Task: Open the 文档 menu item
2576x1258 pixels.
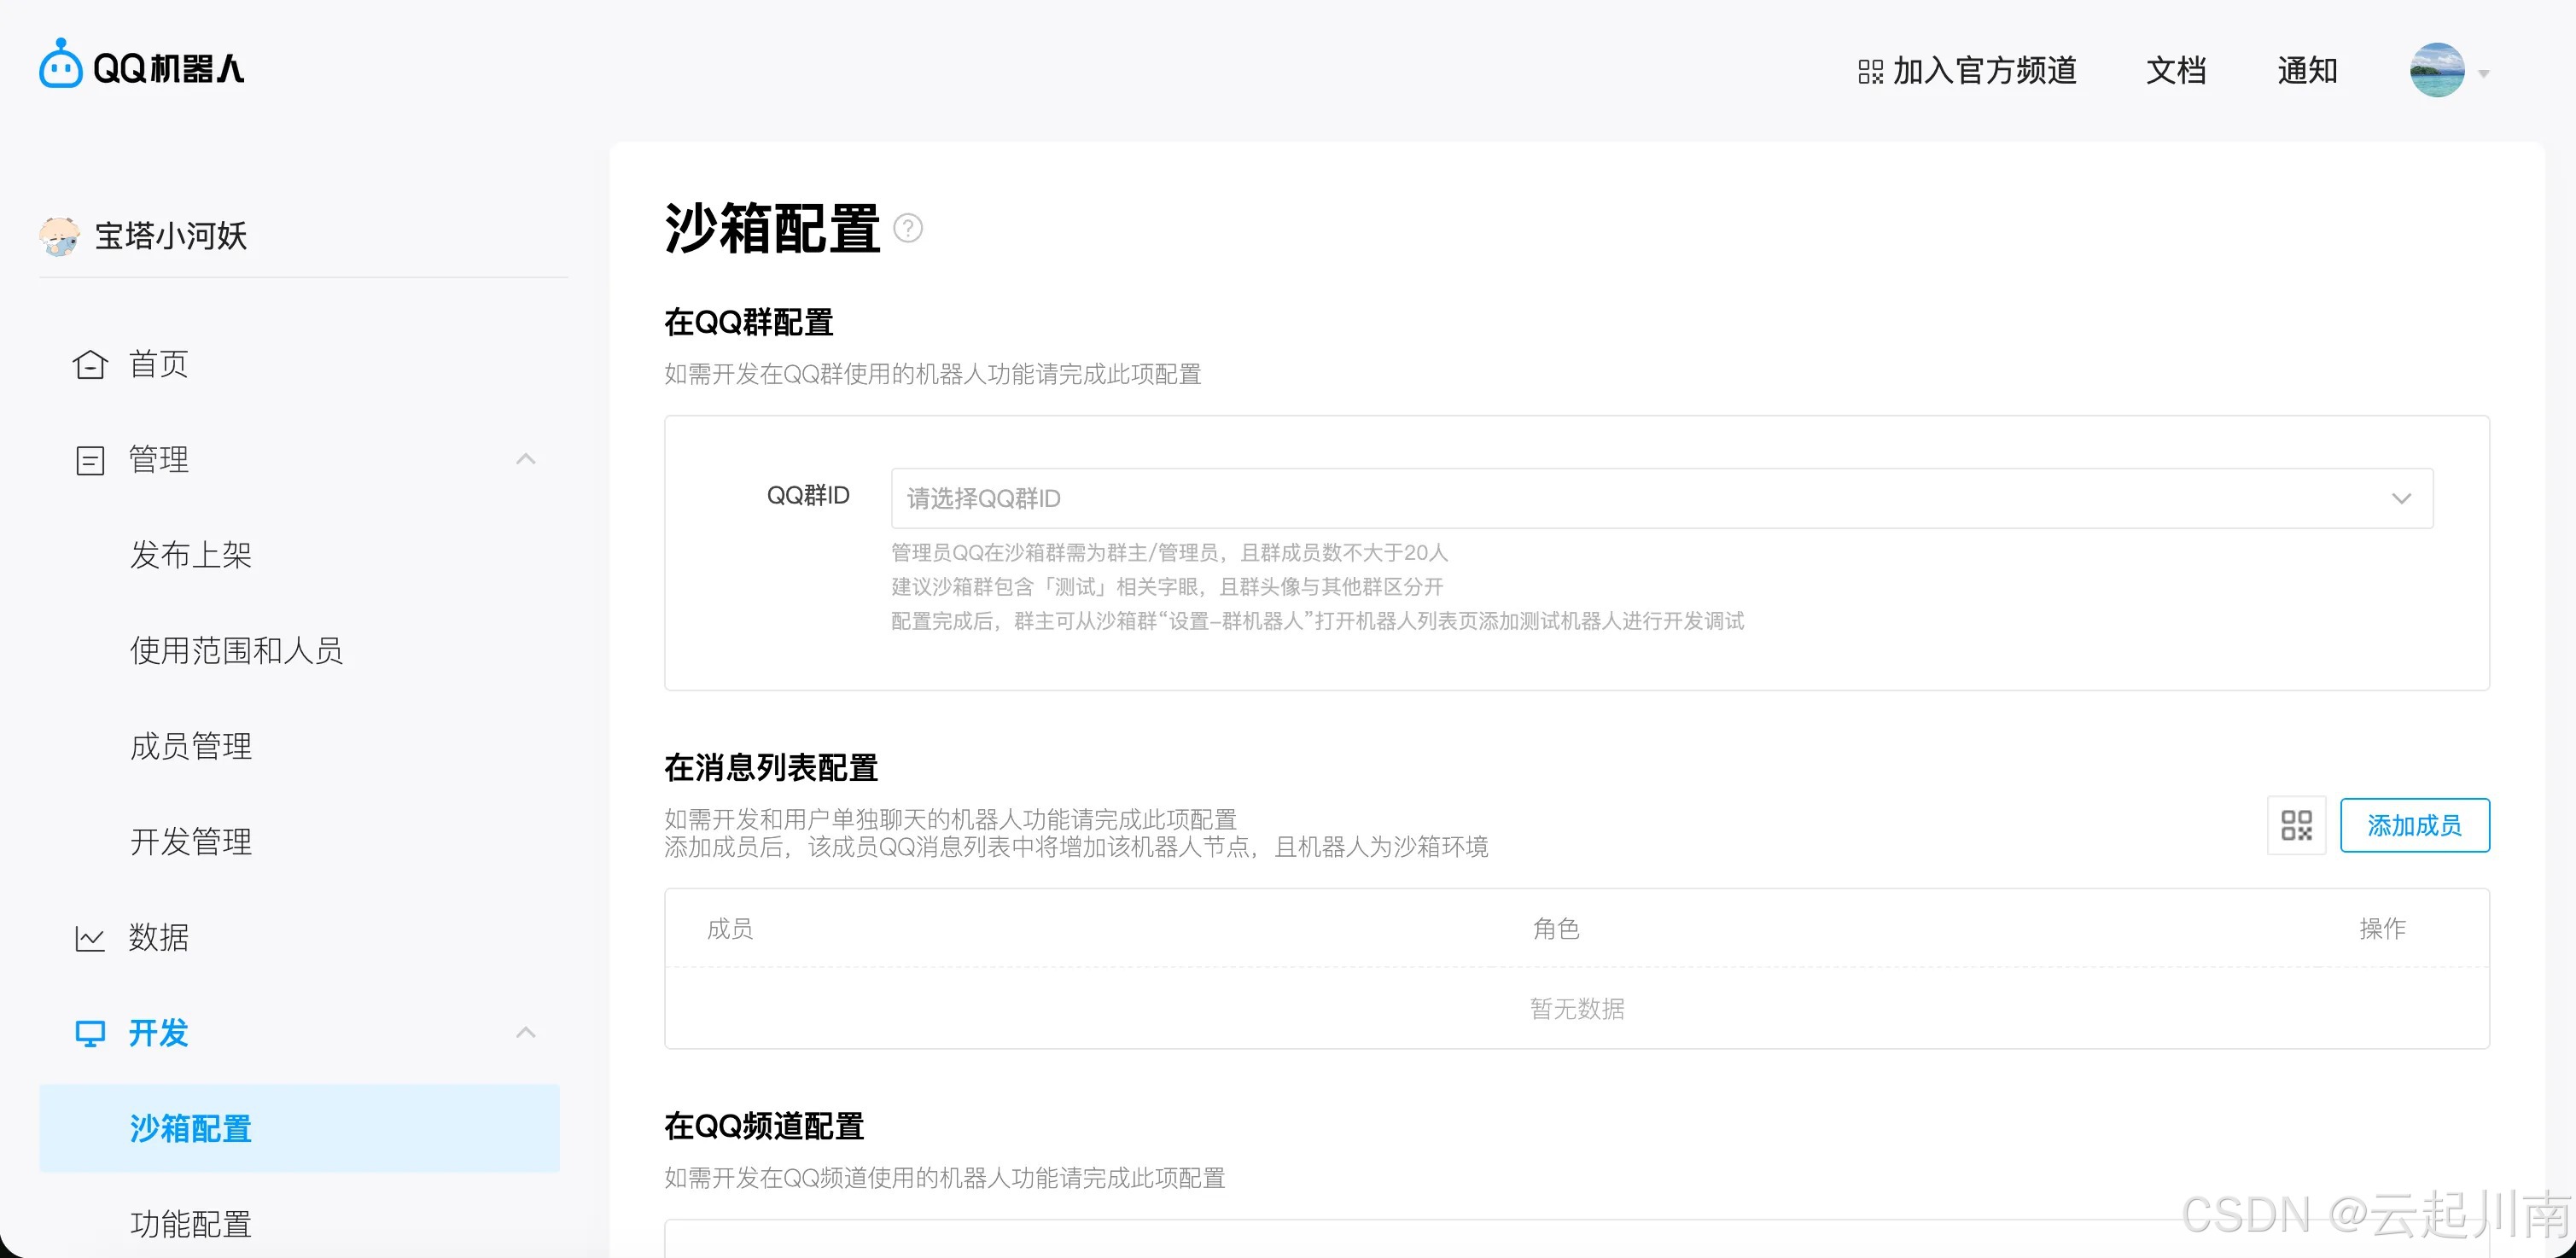Action: 2175,70
